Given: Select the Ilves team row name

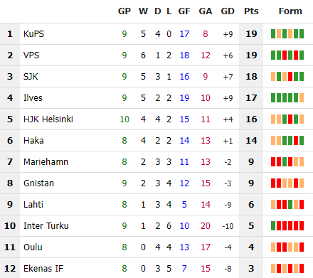Looking at the screenshot, I should click(x=33, y=98).
